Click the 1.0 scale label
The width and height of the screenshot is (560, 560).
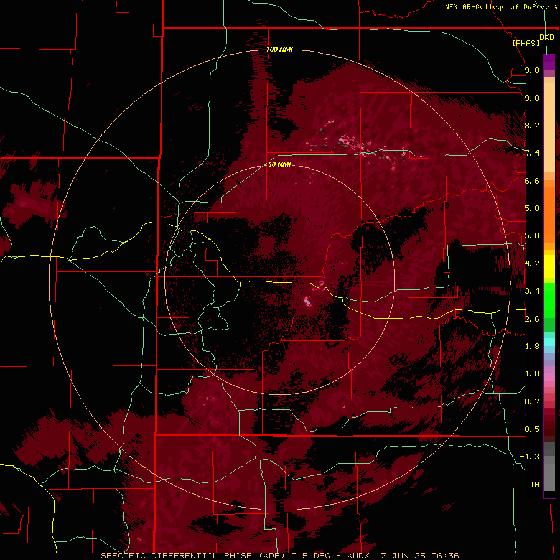tap(532, 374)
